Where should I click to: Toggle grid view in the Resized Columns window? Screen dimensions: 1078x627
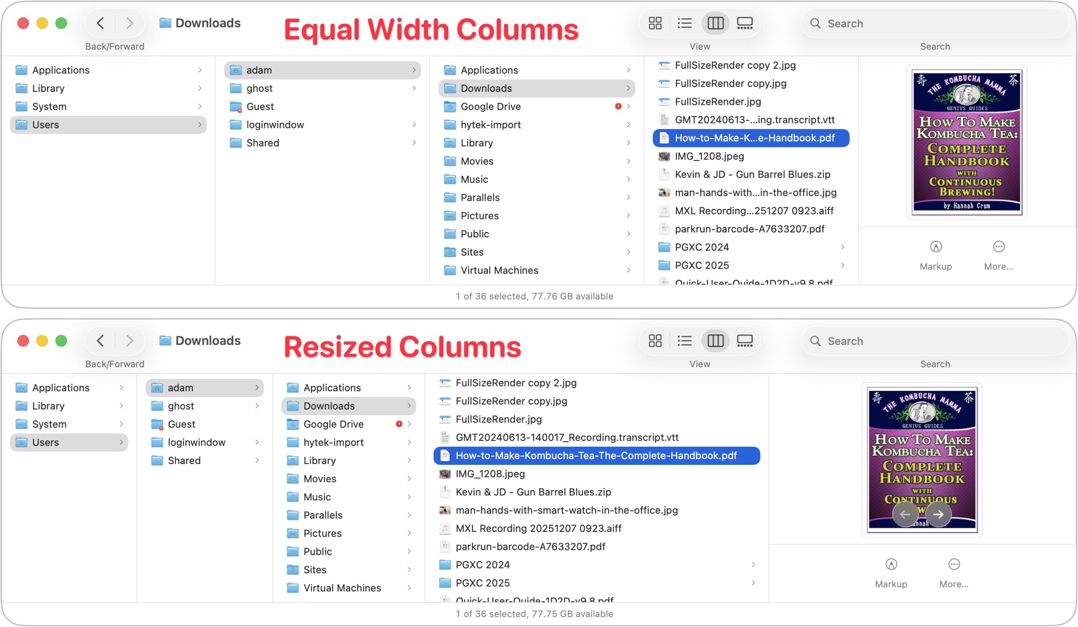pos(655,341)
